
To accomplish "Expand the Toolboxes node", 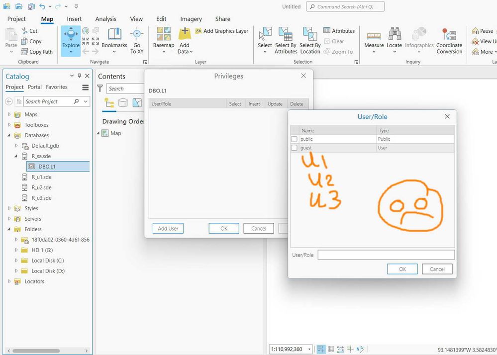I will (9, 125).
